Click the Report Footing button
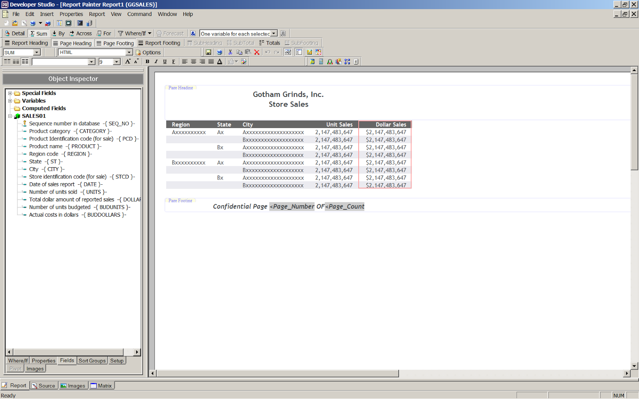The height and width of the screenshot is (399, 639). click(159, 43)
